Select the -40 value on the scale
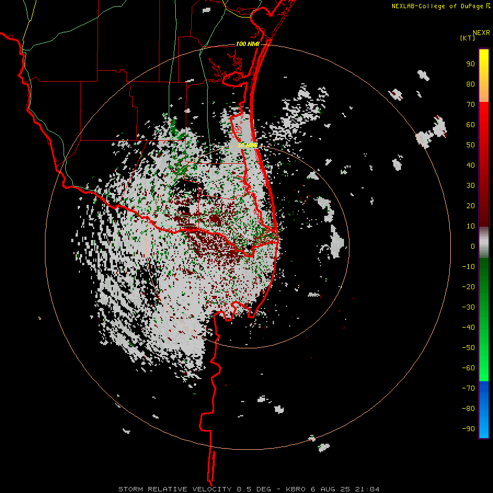Screen dimensions: 493x493 [x=468, y=328]
